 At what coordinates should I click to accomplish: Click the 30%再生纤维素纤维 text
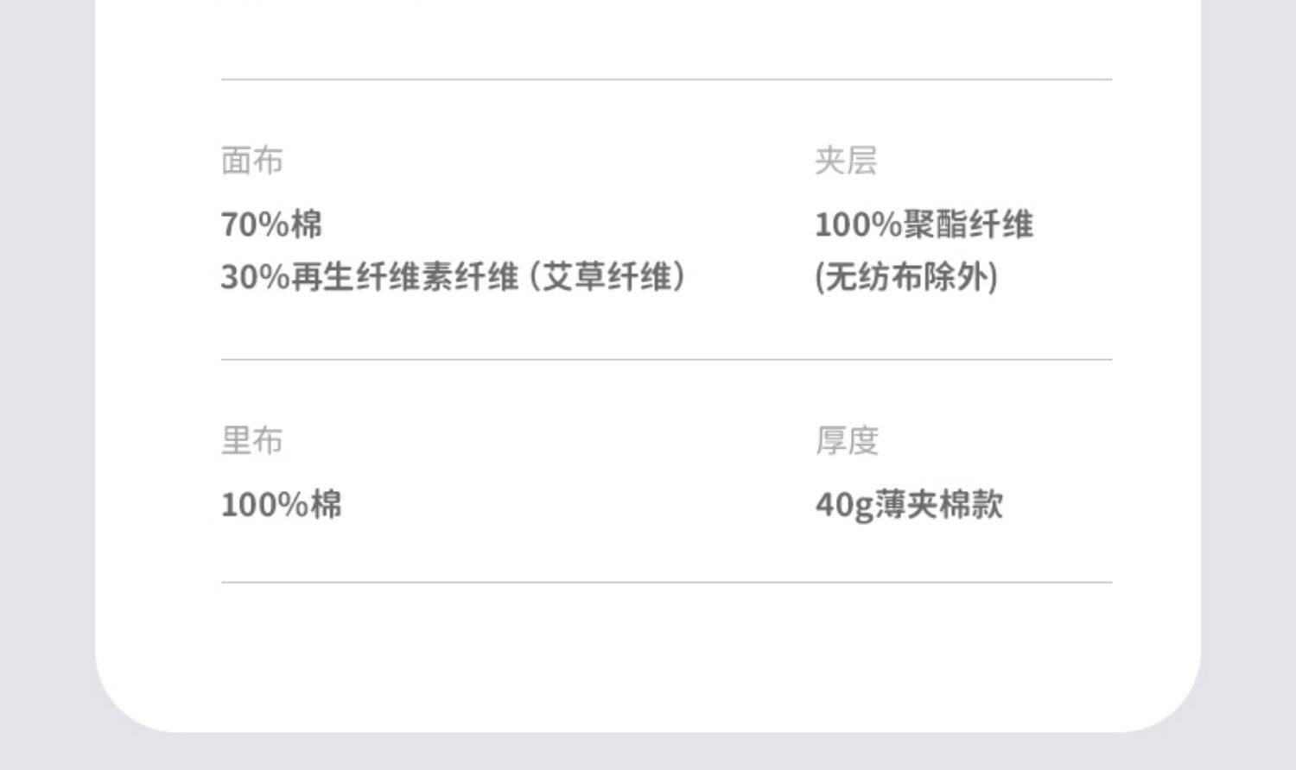click(369, 277)
